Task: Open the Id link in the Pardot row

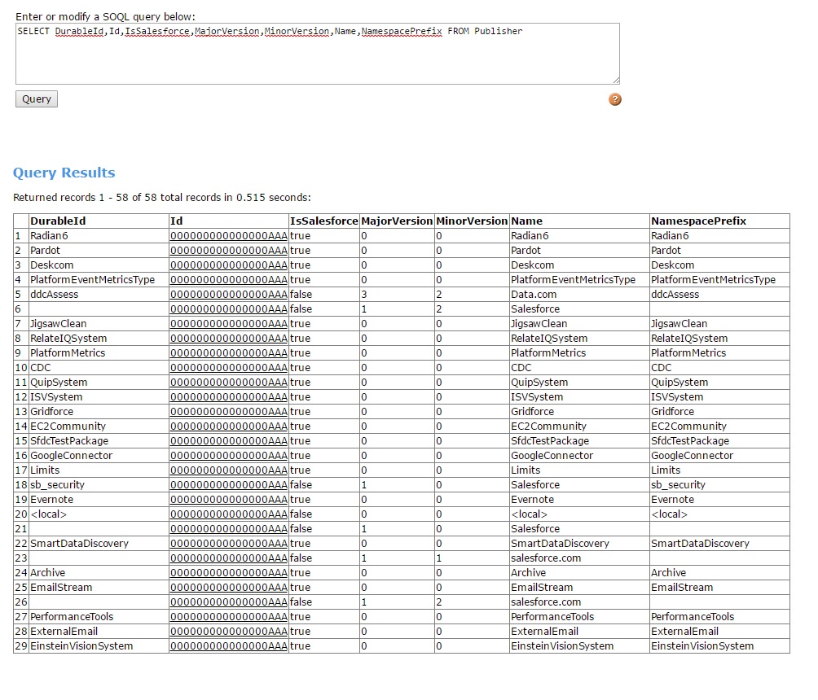Action: pyautogui.click(x=228, y=250)
